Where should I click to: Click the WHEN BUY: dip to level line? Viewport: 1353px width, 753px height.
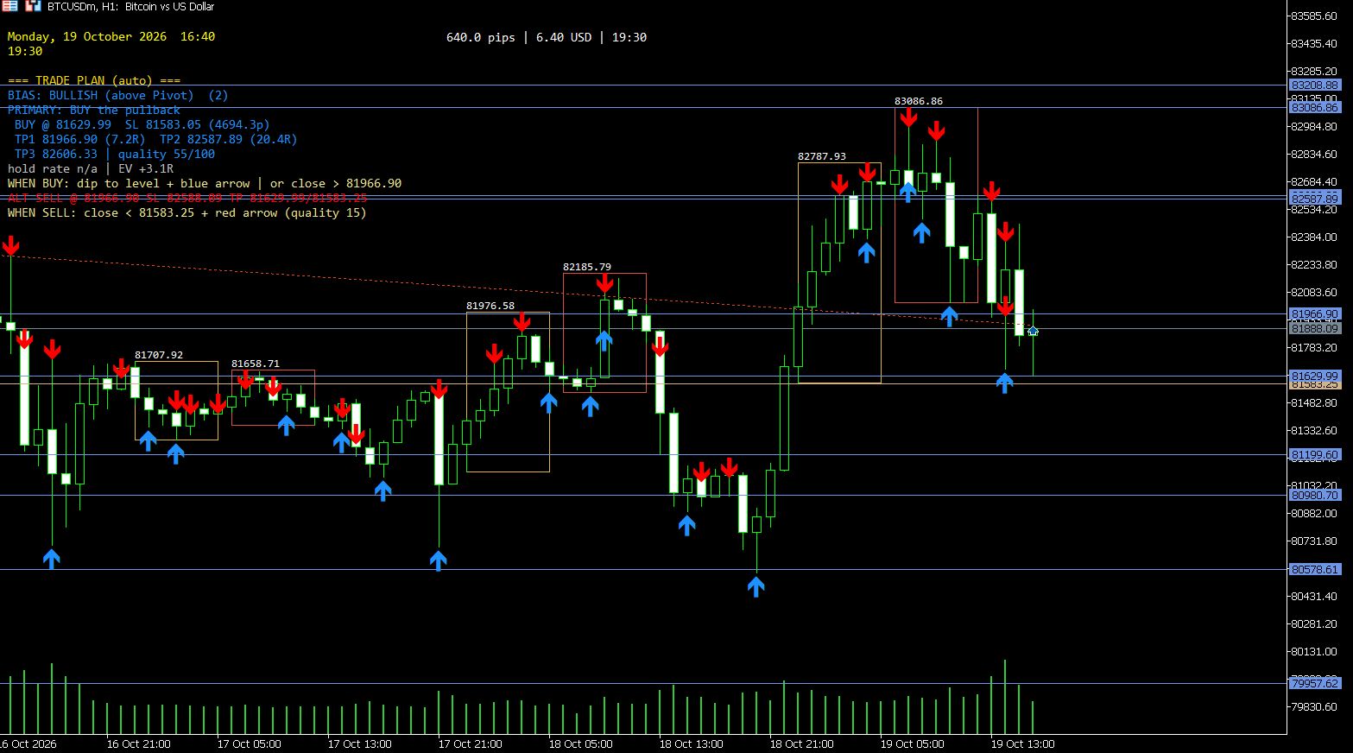(205, 183)
